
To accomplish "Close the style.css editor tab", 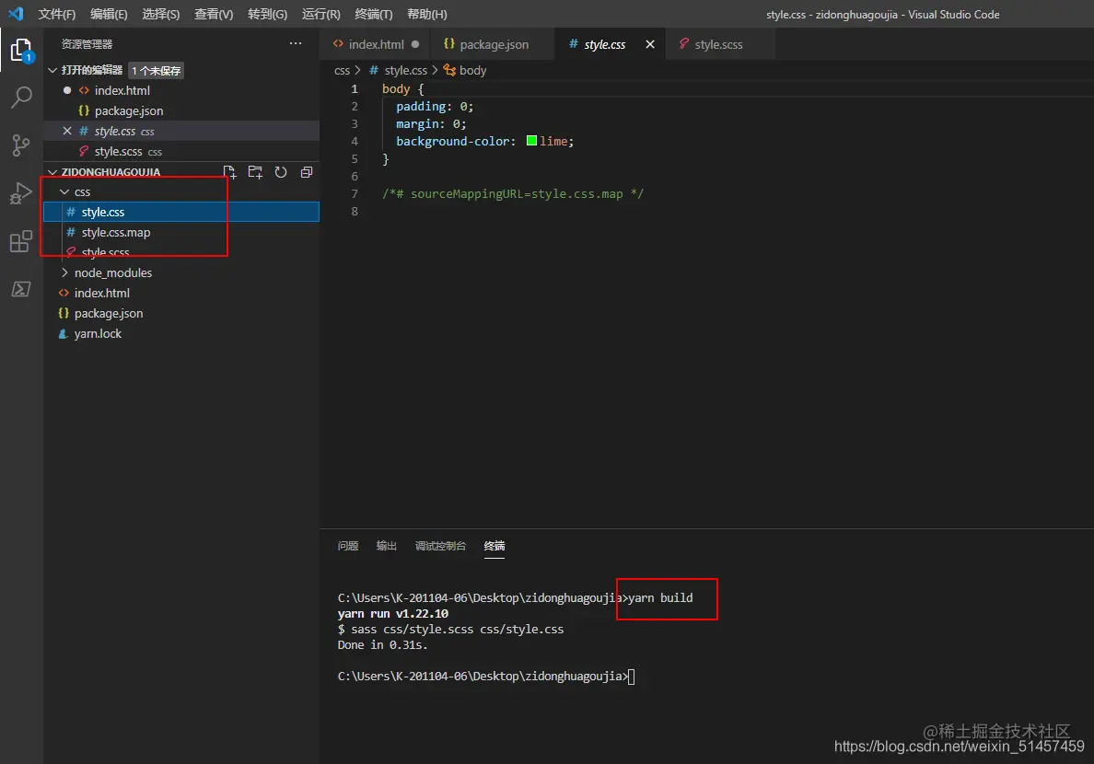I will coord(649,44).
